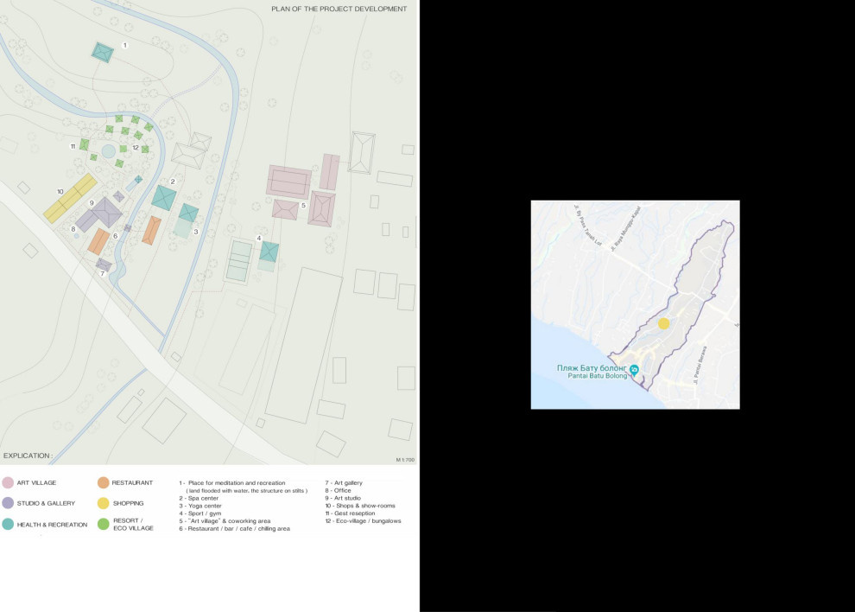The image size is (855, 612).
Task: Select the yellow shops building marked 10
Action: click(70, 198)
